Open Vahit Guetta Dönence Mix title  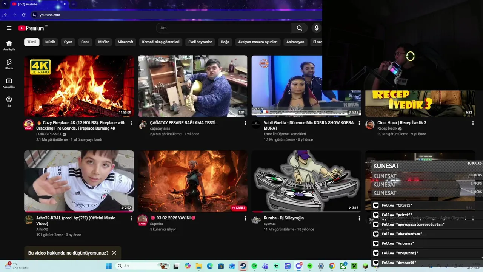309,125
